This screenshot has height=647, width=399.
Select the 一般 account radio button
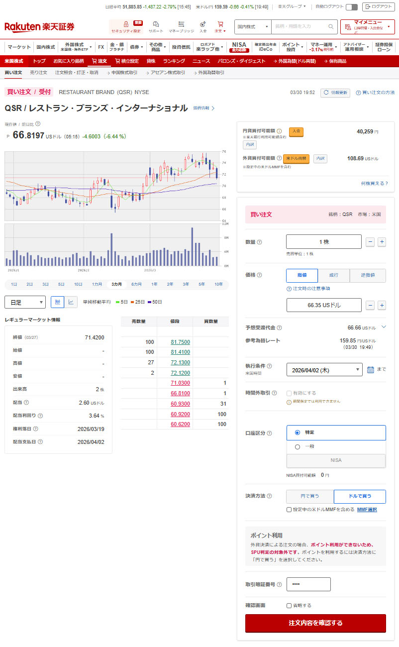coord(298,447)
